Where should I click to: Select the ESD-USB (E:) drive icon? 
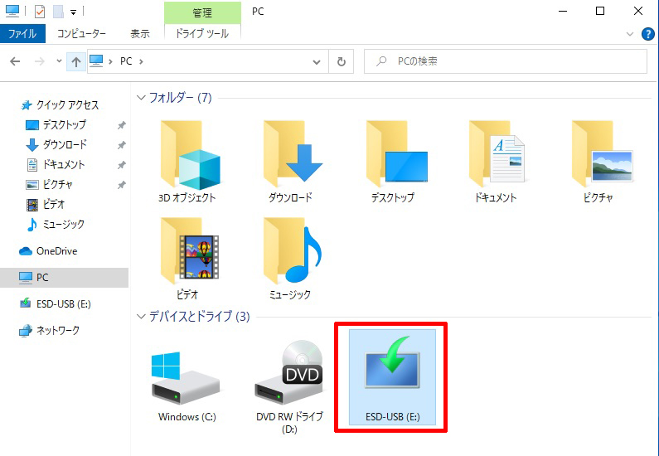tap(393, 377)
